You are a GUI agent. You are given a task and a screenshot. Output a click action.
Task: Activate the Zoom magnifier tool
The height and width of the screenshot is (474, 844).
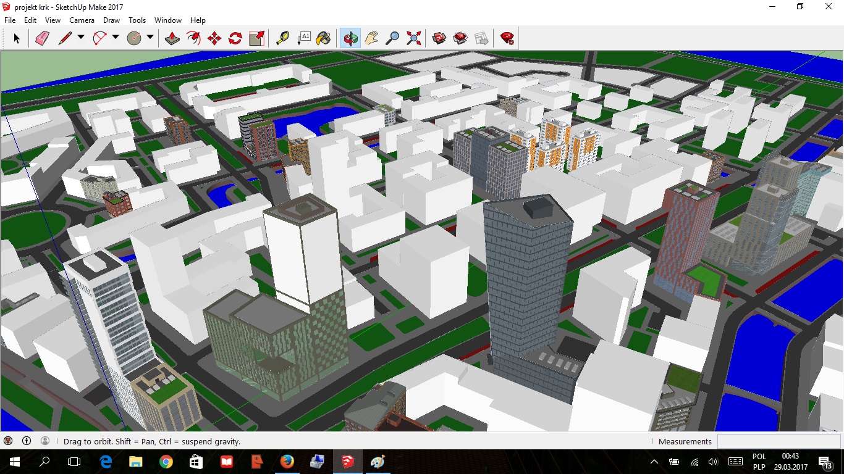point(392,38)
